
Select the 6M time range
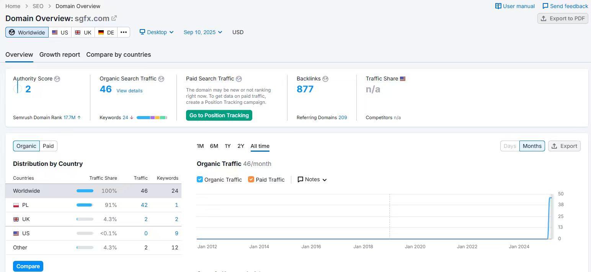214,146
